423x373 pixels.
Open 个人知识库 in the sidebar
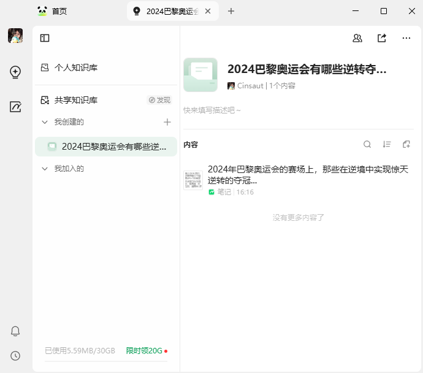(75, 67)
